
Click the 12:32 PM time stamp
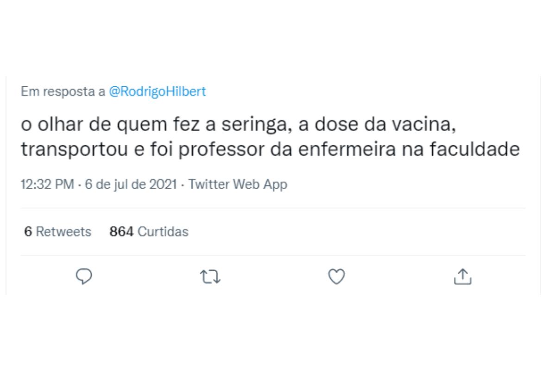(x=47, y=185)
